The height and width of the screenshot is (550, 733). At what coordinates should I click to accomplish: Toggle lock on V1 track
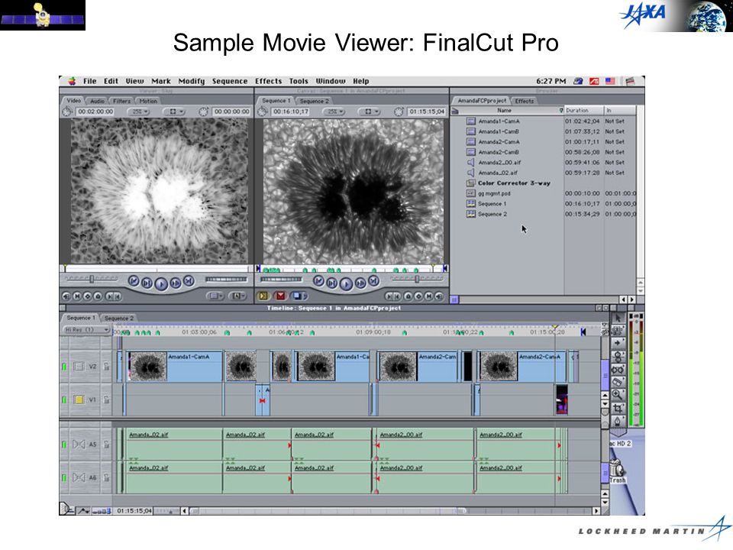[x=107, y=400]
